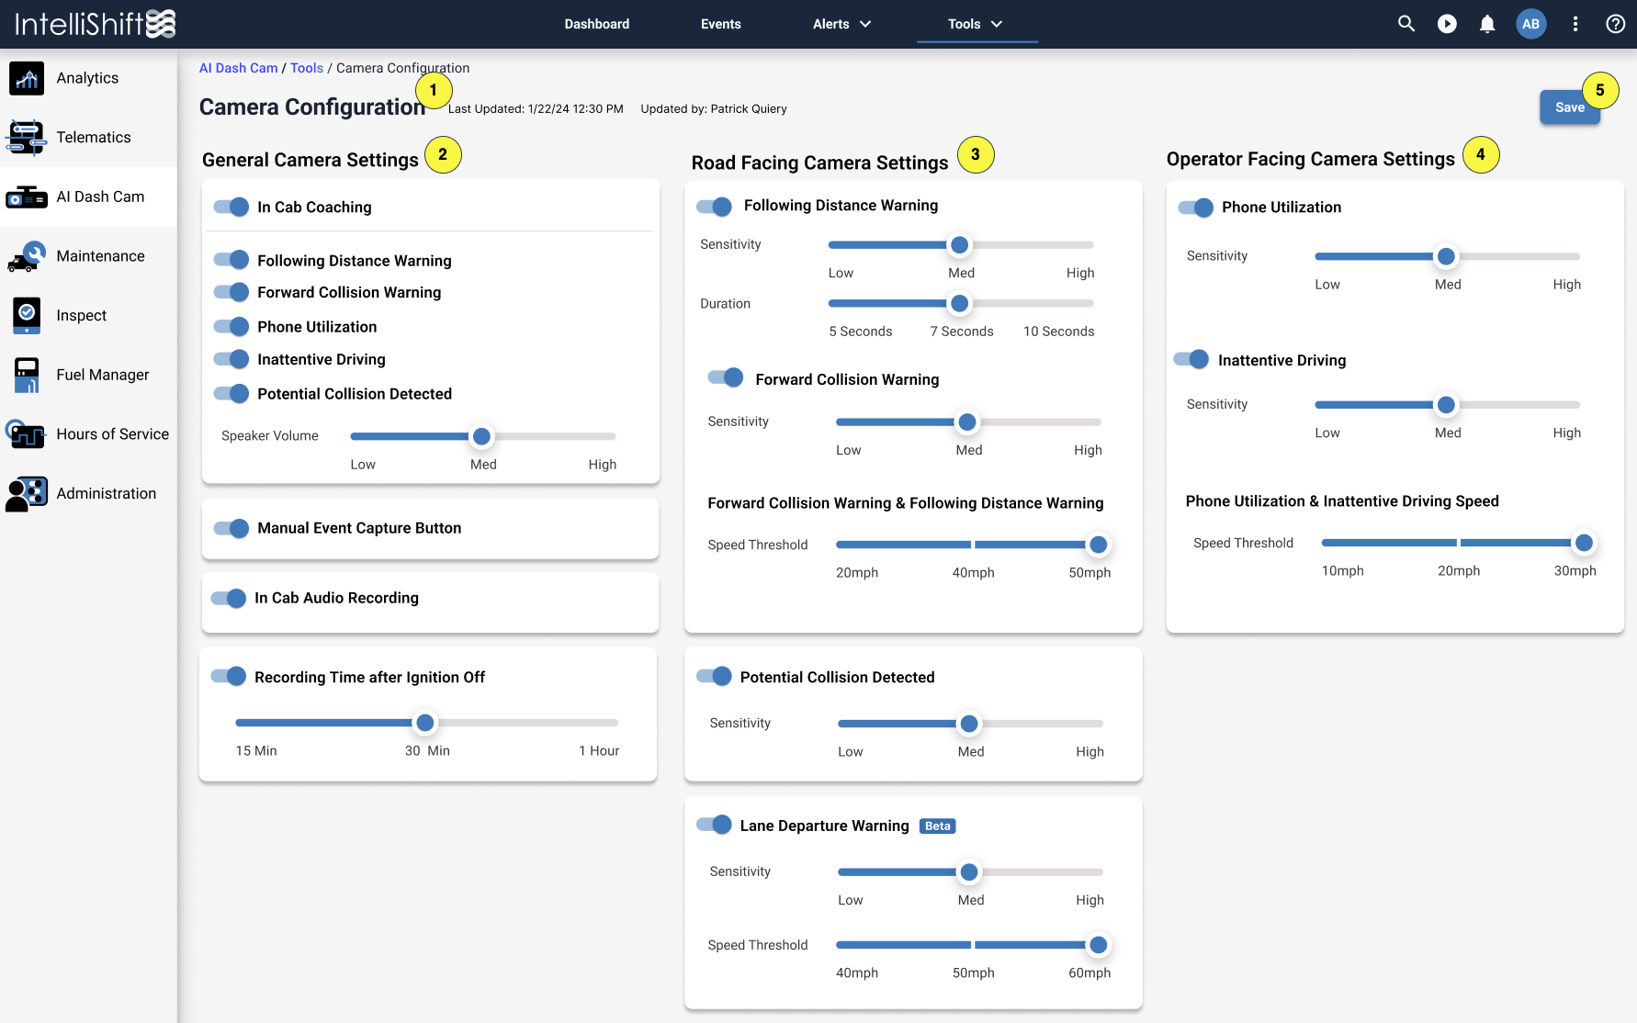Expand the Alerts dropdown arrow
Screen dimensions: 1637x1023
pyautogui.click(x=865, y=24)
